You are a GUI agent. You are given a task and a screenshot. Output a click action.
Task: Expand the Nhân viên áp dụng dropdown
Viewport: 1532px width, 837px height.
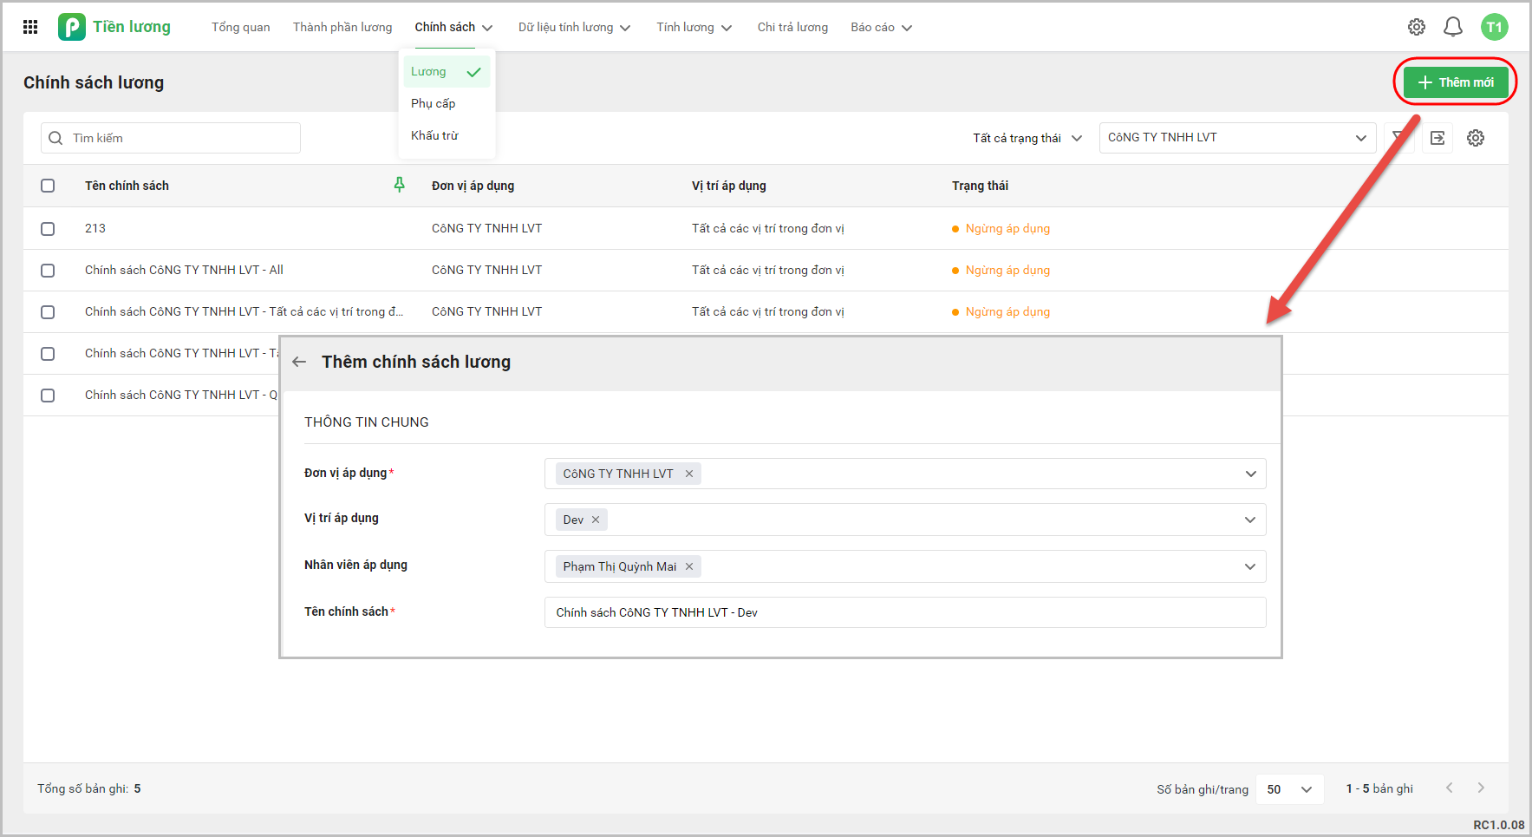point(1249,566)
